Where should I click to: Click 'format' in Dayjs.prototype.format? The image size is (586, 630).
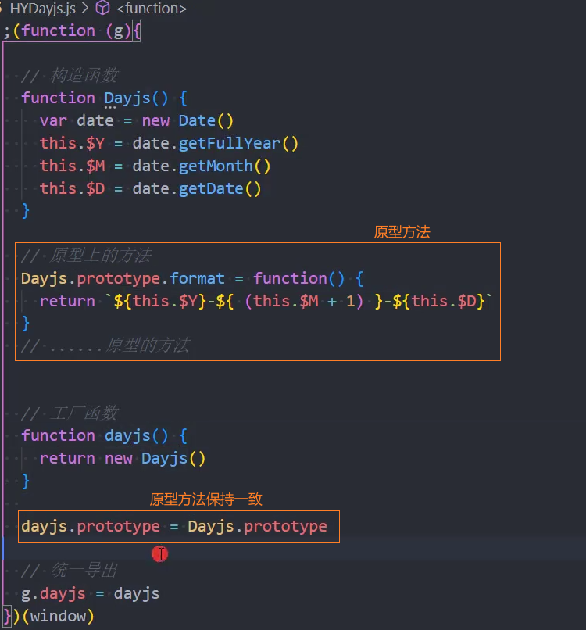click(197, 278)
